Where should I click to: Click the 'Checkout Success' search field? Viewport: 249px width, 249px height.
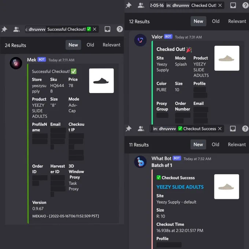[x=187, y=129]
